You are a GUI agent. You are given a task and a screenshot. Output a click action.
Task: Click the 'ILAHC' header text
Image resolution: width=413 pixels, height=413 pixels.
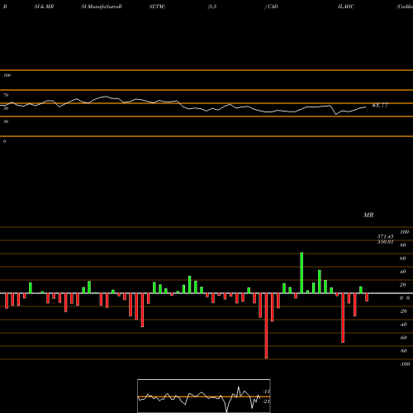(x=346, y=7)
